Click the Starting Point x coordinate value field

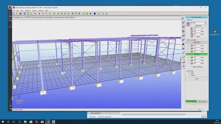(197, 45)
